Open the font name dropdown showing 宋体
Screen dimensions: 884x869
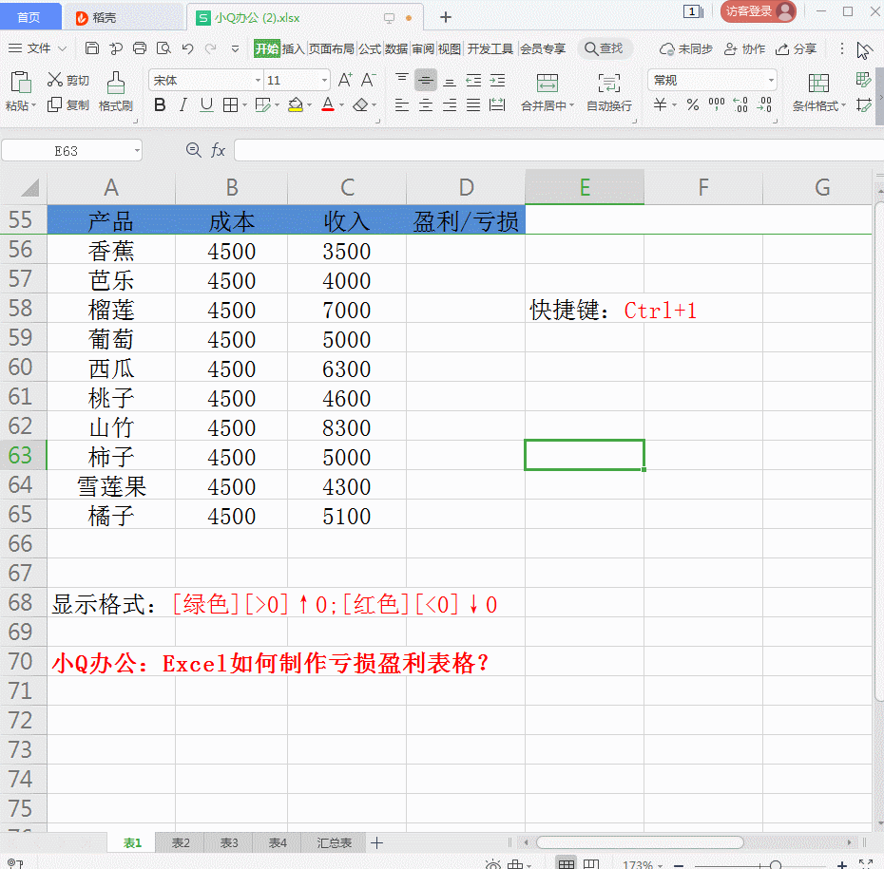click(206, 81)
